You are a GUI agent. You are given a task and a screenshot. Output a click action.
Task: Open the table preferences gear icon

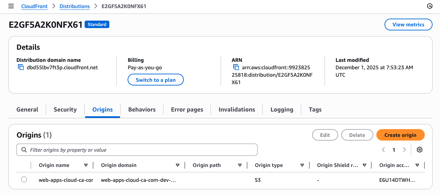[419, 149]
